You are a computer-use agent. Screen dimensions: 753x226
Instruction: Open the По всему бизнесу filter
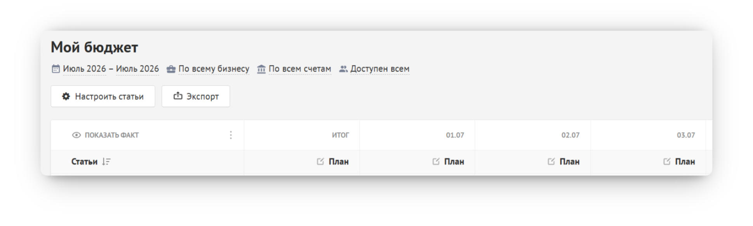tap(214, 69)
